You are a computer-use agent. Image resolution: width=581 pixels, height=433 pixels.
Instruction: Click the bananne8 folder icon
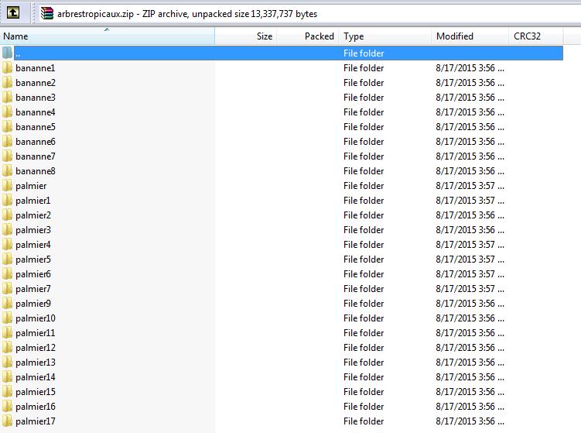pyautogui.click(x=7, y=171)
